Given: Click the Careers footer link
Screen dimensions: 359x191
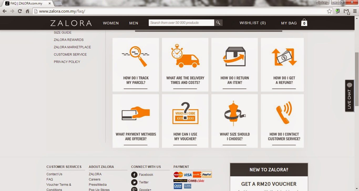Looking at the screenshot, I should tap(95, 179).
